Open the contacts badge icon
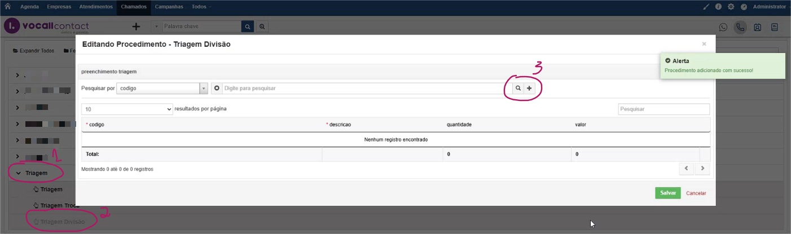 coord(757,27)
